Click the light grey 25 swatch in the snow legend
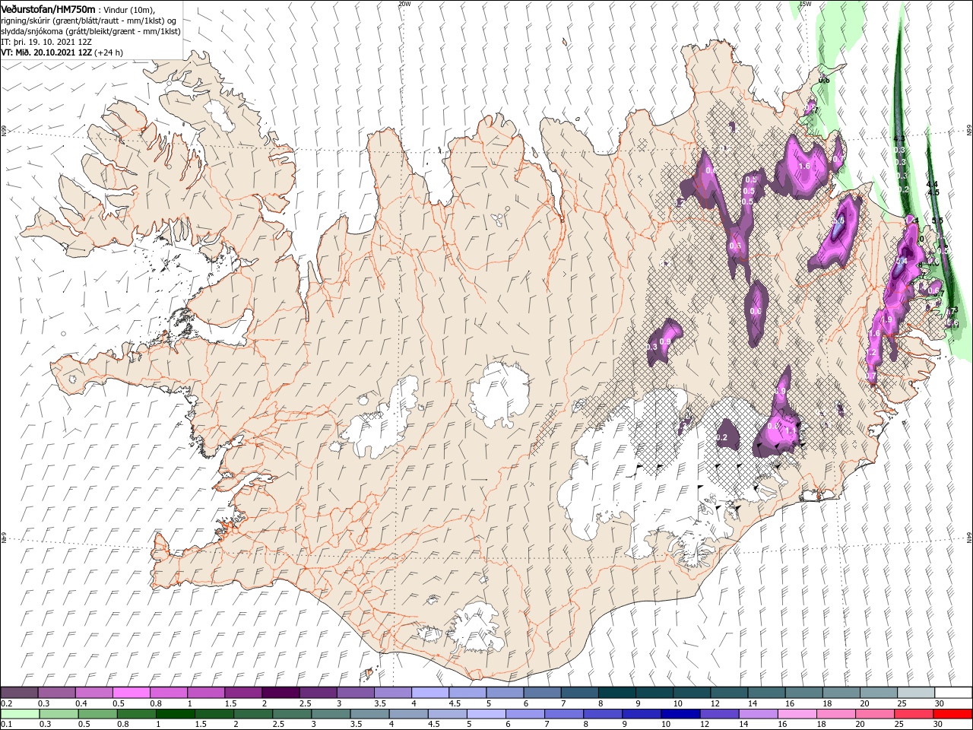The width and height of the screenshot is (973, 730). (x=916, y=693)
